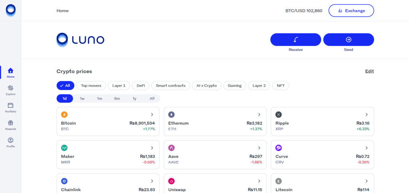Select the NFT filter chip
409x193 pixels.
281,85
